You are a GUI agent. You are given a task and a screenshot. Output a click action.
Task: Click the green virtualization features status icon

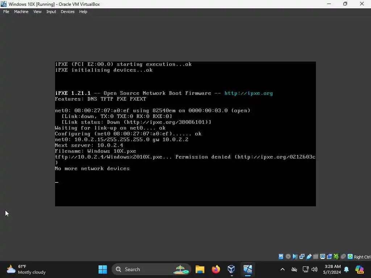pos(336,257)
